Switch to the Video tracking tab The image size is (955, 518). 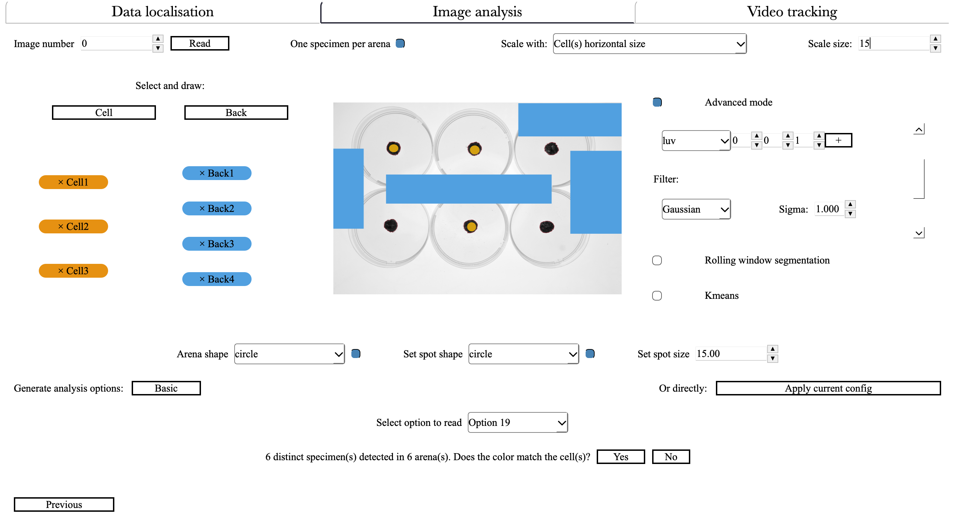click(x=792, y=11)
